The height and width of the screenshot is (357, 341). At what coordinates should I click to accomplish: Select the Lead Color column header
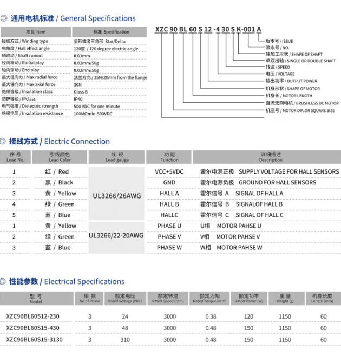(x=60, y=157)
